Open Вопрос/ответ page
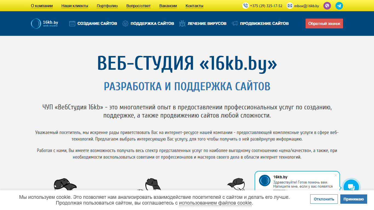The image size is (374, 210). pyautogui.click(x=139, y=6)
